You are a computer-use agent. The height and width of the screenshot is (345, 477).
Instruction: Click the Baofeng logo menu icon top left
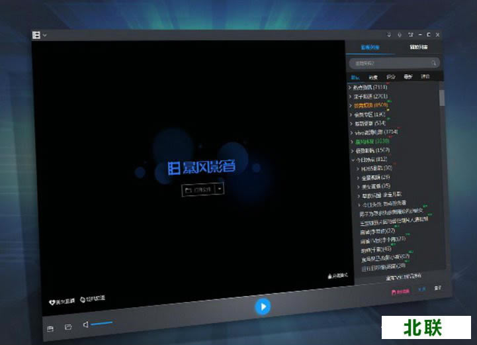[x=36, y=35]
